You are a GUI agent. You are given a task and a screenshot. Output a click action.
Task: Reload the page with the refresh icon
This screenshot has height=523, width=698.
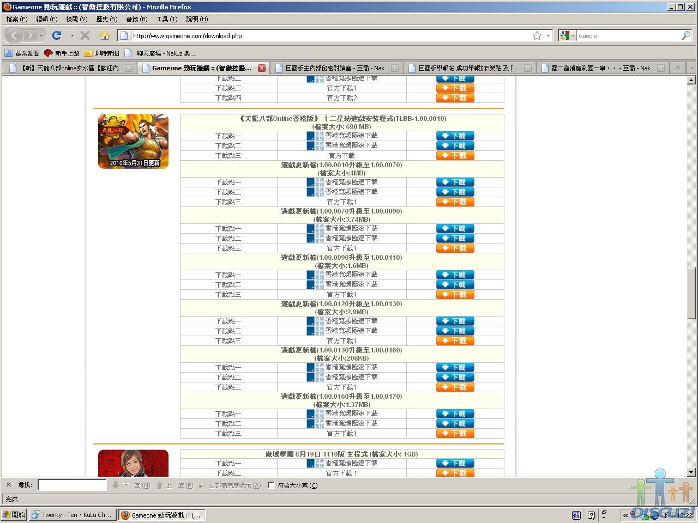click(x=56, y=35)
